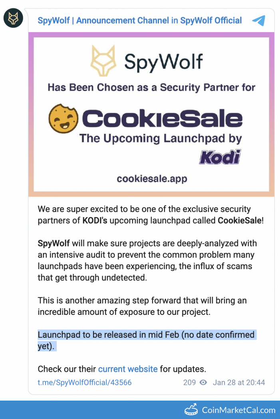The width and height of the screenshot is (280, 419).
Task: Open the SpyWolf Official group link
Action: 211,20
